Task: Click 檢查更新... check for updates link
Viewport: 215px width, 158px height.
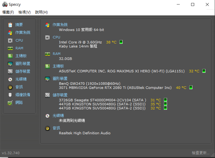Action: [x=200, y=153]
